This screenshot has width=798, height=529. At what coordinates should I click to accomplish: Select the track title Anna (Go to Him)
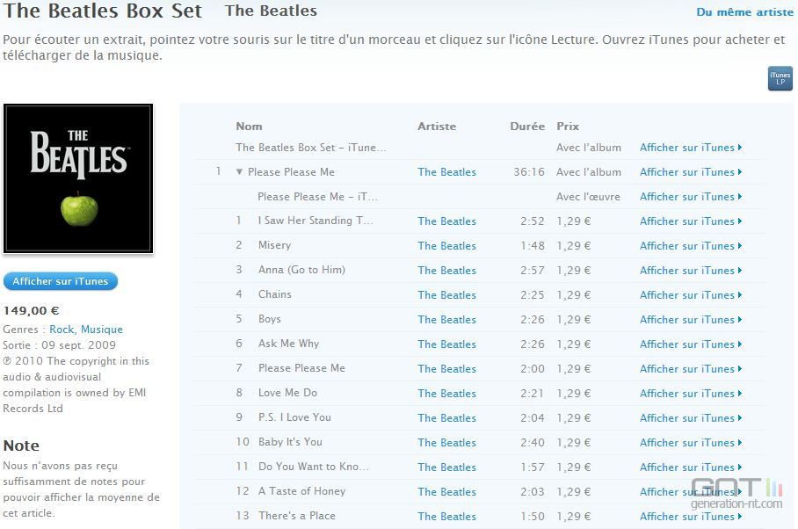(x=301, y=270)
